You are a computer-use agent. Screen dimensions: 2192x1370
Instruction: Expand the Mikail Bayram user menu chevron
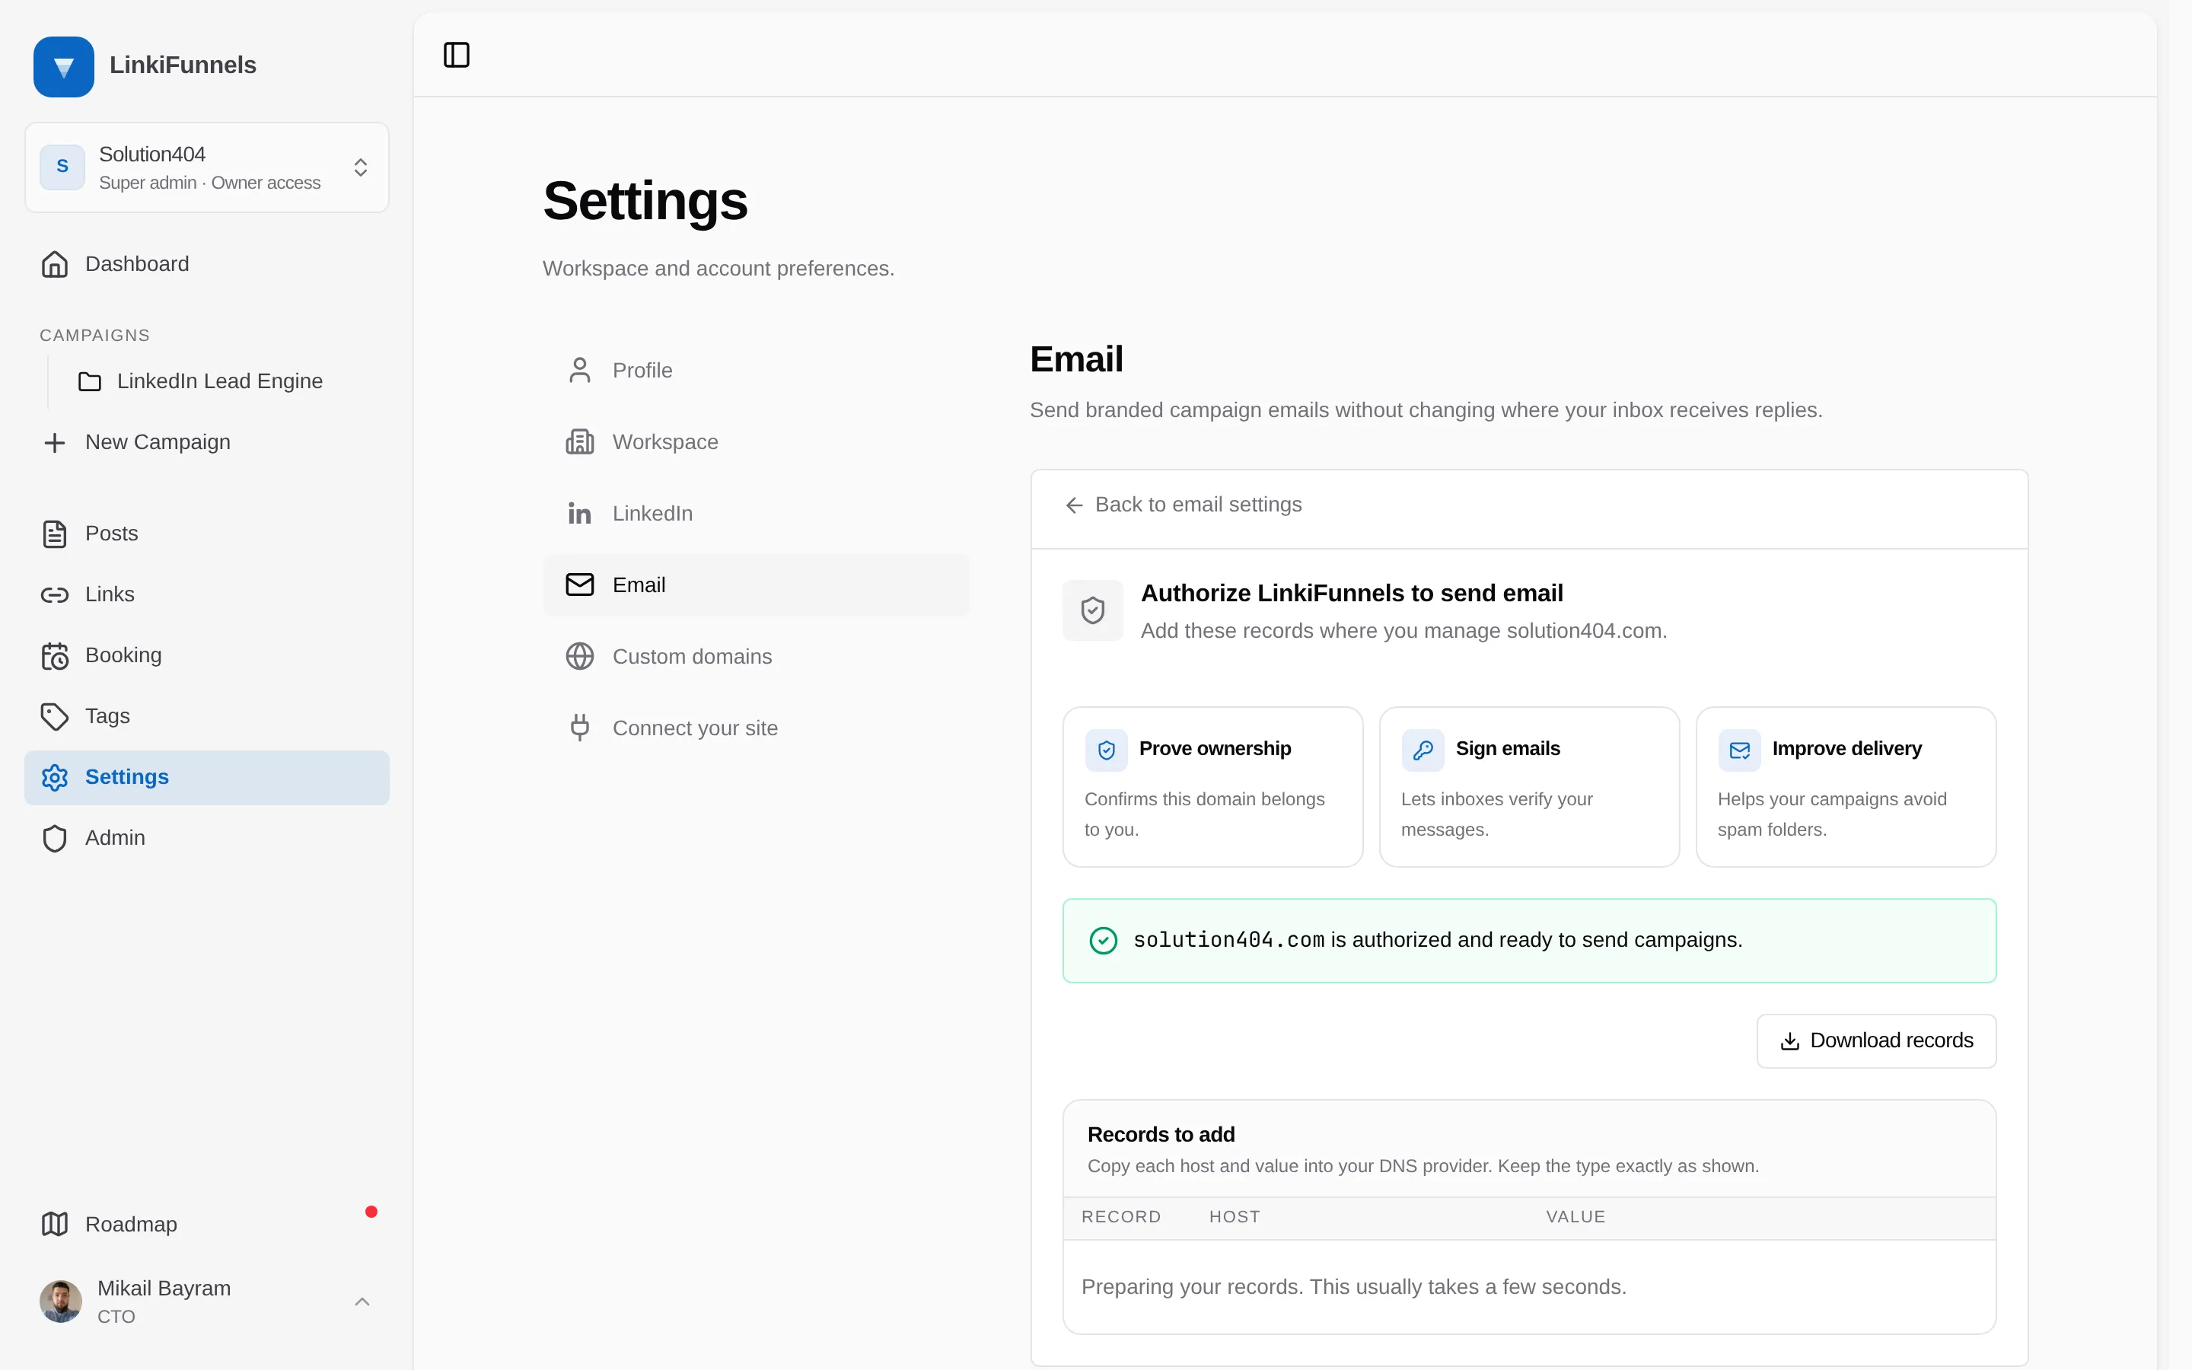point(362,1301)
